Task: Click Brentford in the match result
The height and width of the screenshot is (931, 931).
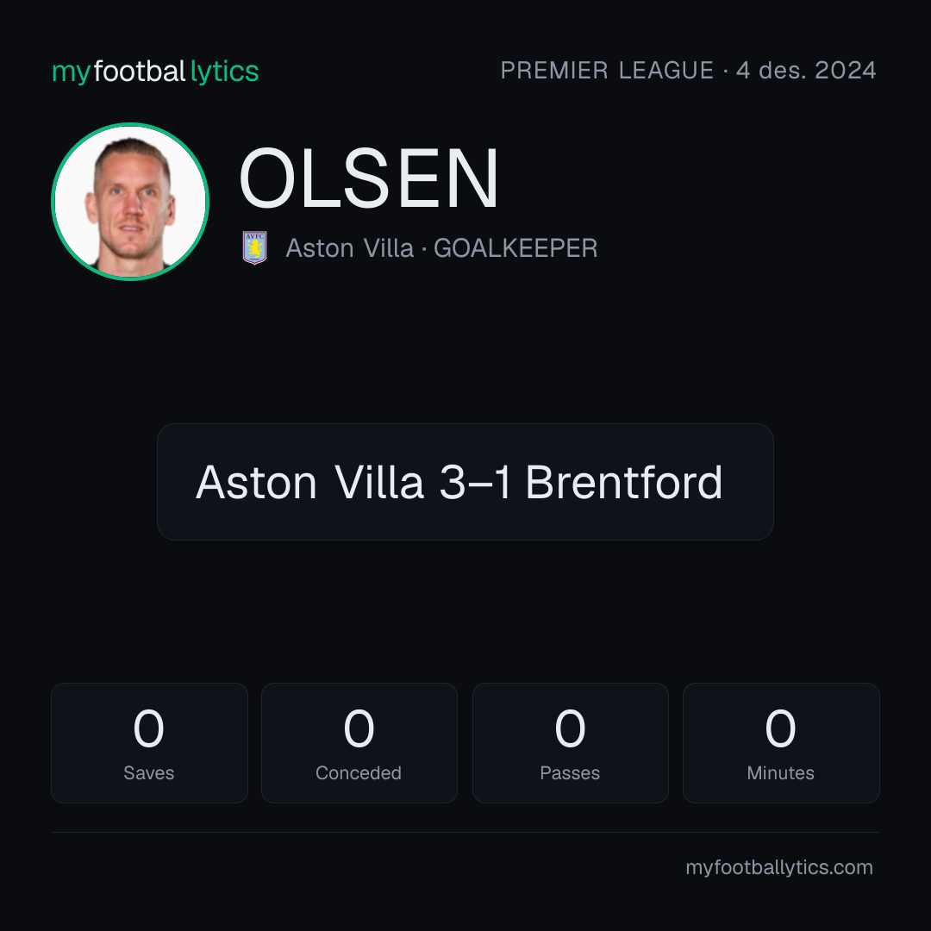Action: (x=624, y=482)
